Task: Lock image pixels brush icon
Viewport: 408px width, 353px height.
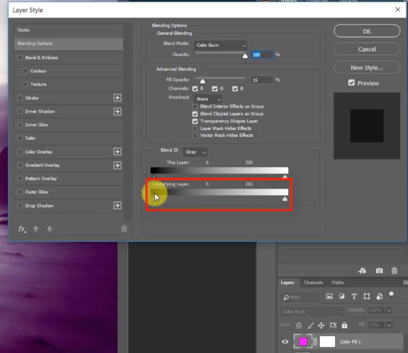Action: tap(311, 325)
